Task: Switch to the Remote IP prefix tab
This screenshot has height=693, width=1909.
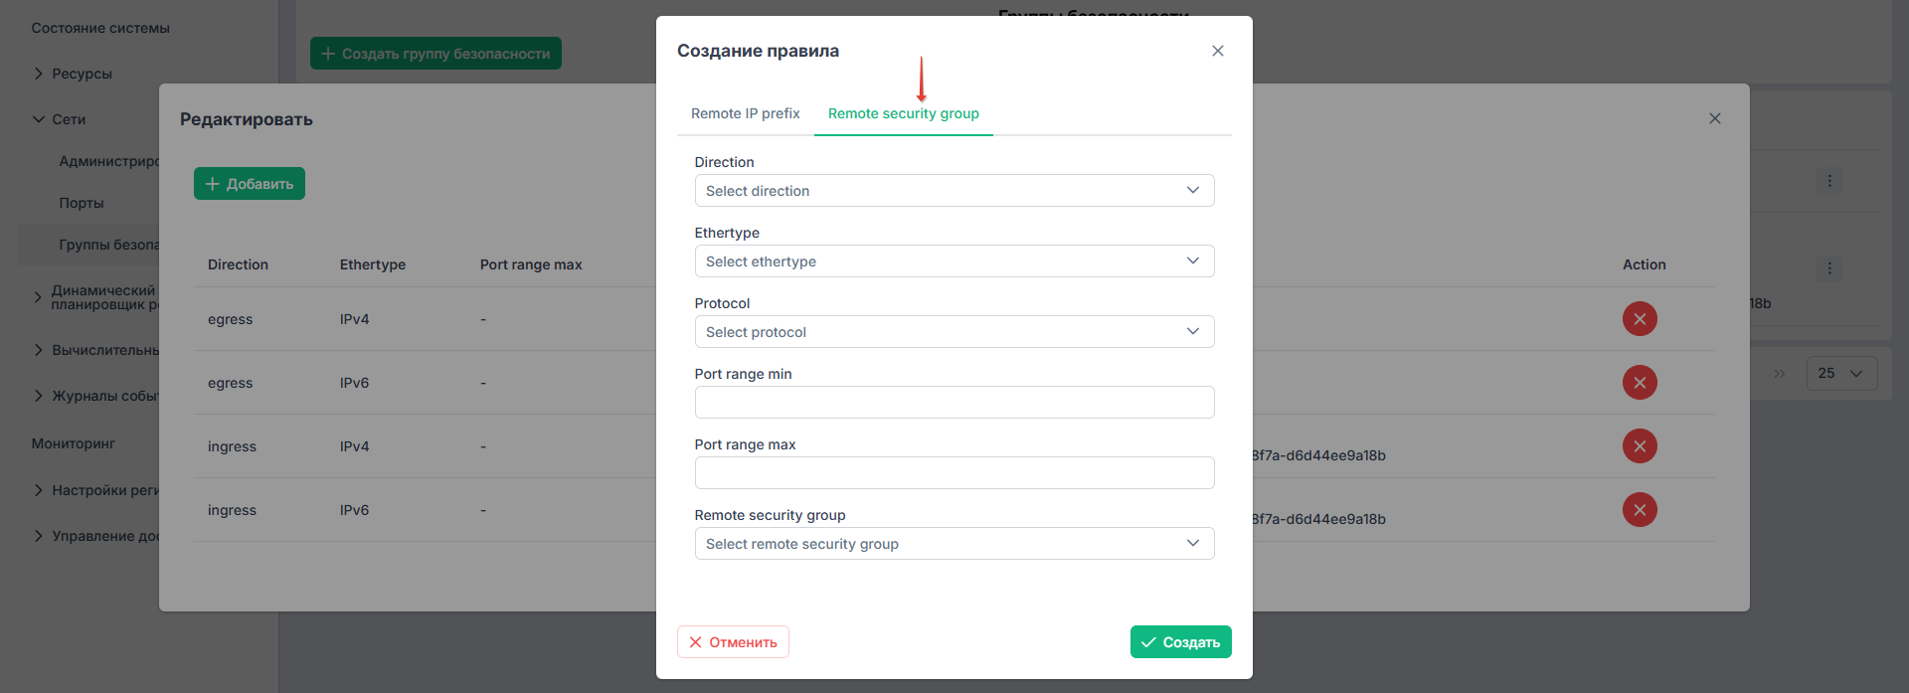Action: click(746, 113)
